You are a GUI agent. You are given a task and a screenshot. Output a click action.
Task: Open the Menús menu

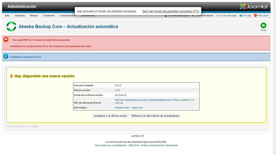[x=34, y=16]
